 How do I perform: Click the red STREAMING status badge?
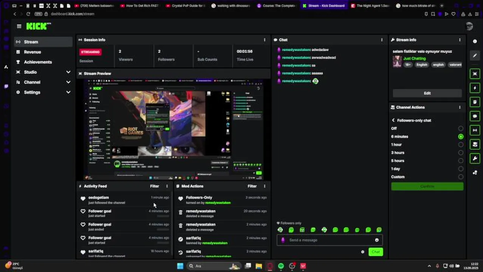(90, 52)
